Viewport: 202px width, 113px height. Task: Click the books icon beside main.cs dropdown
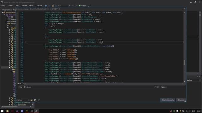(x=35, y=100)
